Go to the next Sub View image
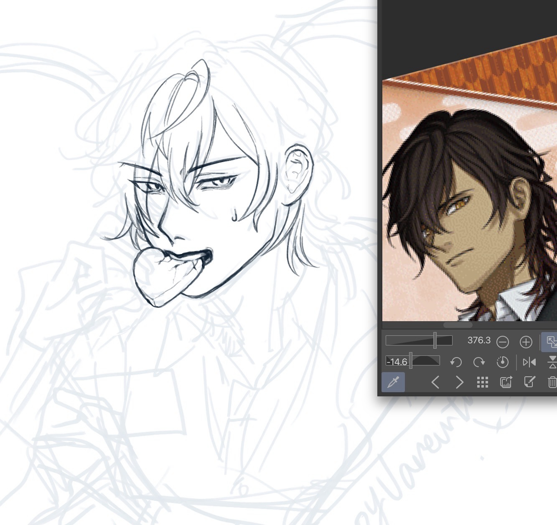Screen dimensions: 557x525 pos(459,382)
